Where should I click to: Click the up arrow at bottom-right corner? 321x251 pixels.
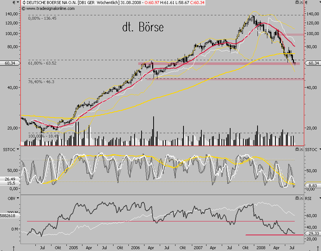(x=318, y=248)
